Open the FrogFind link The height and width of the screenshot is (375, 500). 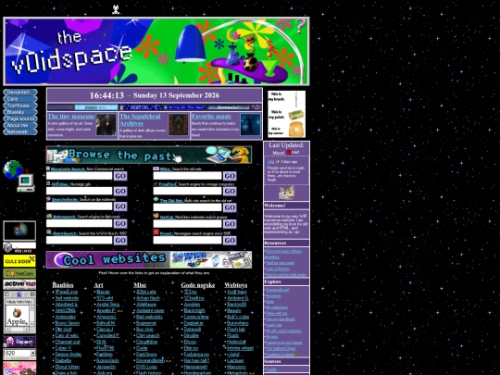pos(168,184)
